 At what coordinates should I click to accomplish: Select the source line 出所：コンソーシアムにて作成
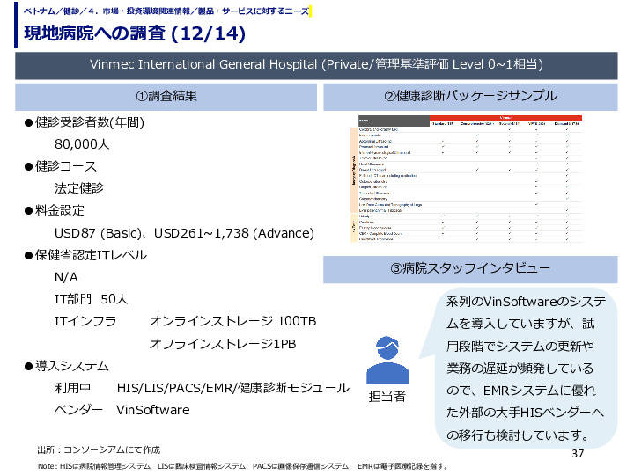click(99, 450)
